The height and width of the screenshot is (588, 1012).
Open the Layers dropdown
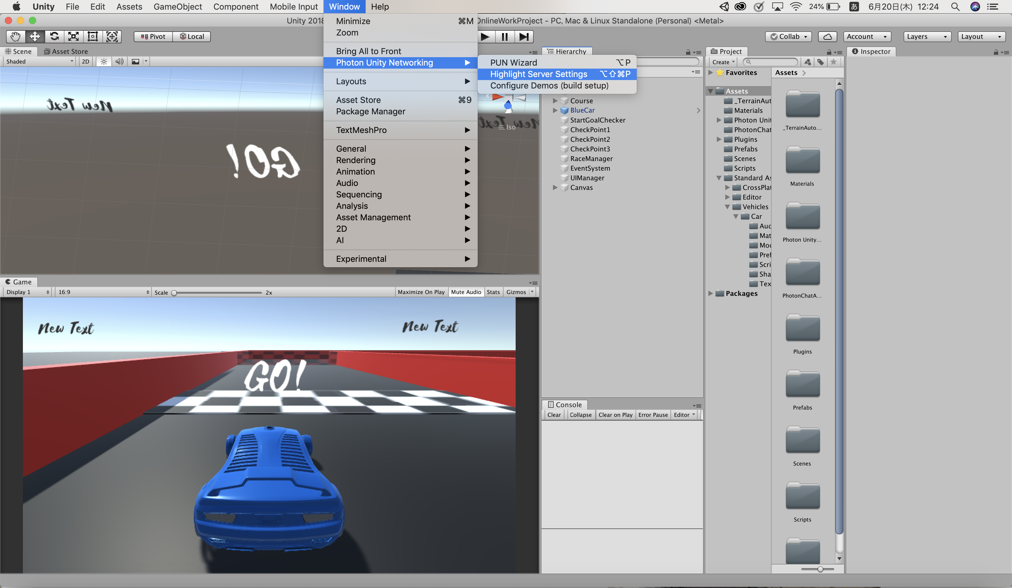click(x=927, y=36)
